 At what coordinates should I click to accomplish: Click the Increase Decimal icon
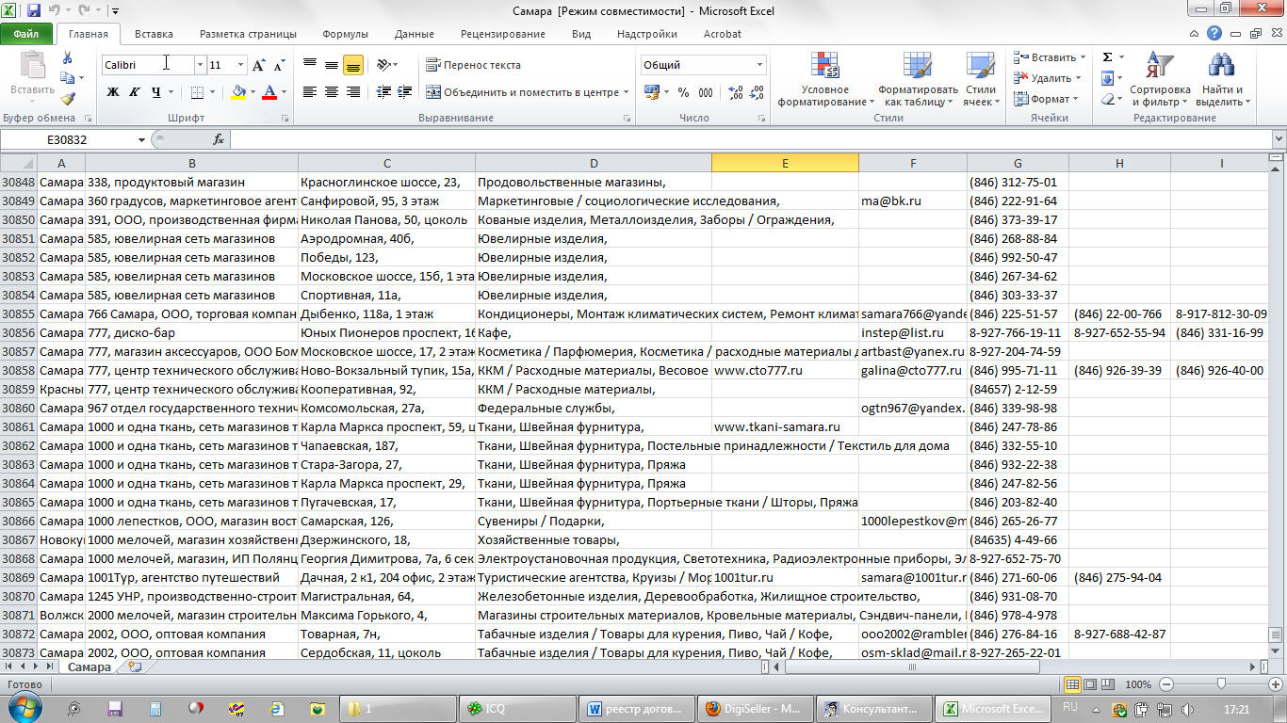click(736, 92)
